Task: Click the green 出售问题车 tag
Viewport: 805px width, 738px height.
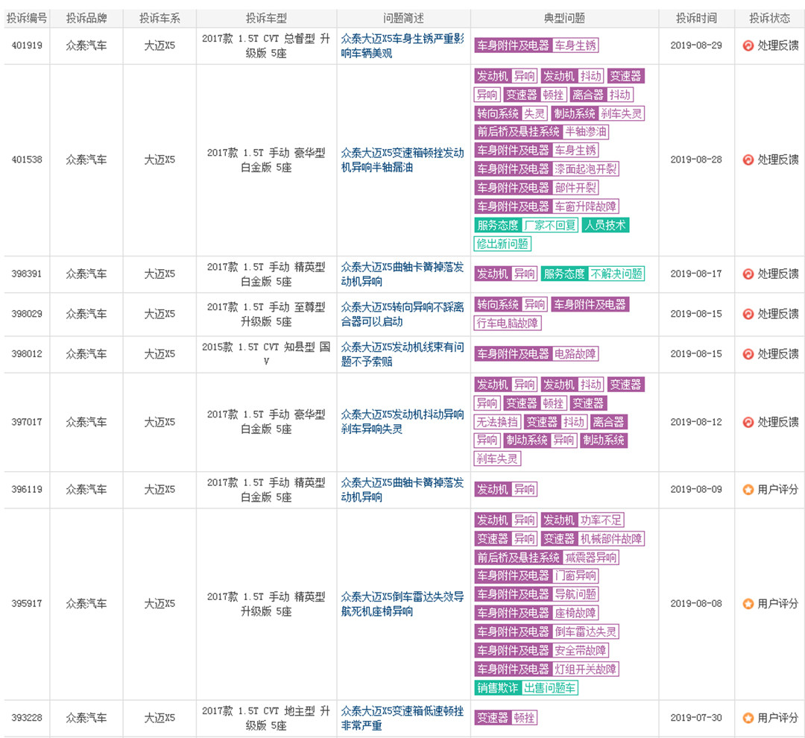Action: [549, 688]
